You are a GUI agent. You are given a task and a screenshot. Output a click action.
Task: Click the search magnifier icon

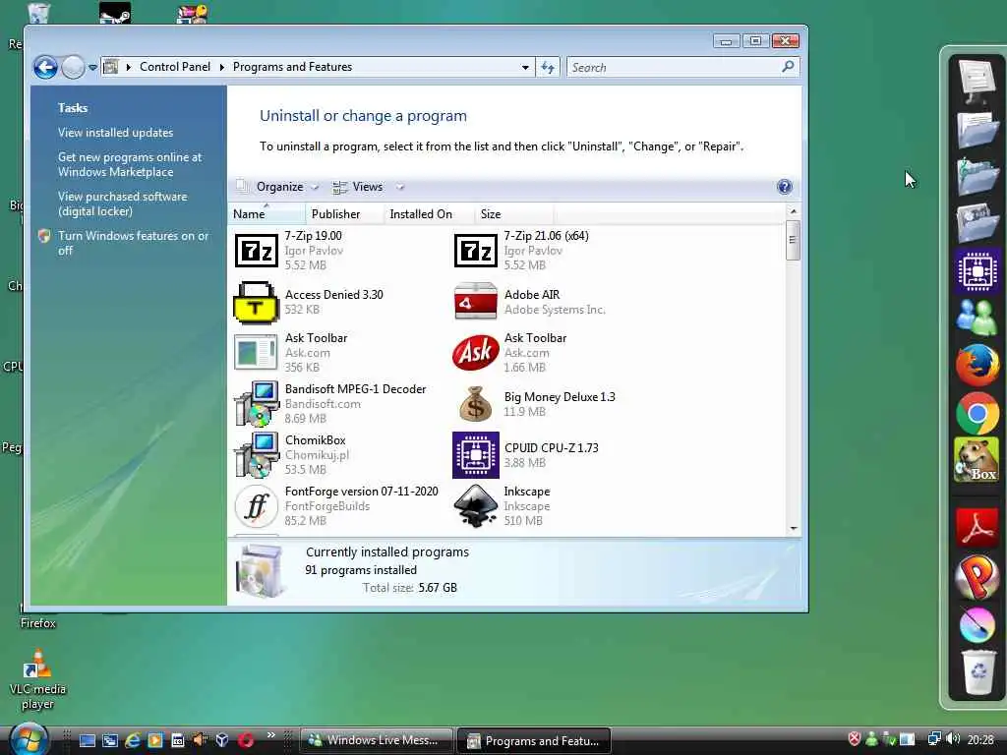click(x=788, y=67)
